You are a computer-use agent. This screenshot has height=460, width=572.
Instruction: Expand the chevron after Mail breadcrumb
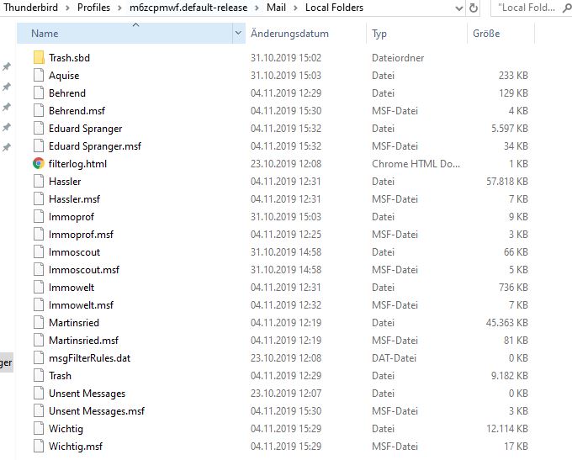[x=295, y=8]
